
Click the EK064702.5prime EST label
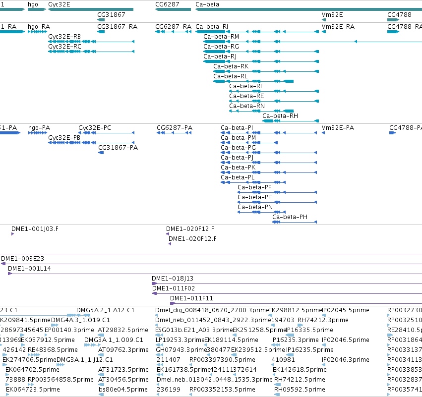tap(32, 370)
